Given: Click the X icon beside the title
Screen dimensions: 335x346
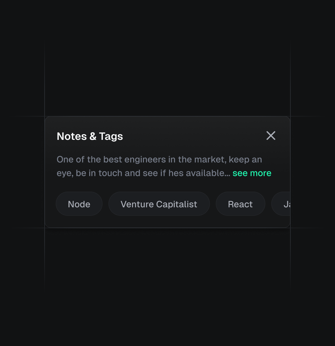Looking at the screenshot, I should [271, 136].
